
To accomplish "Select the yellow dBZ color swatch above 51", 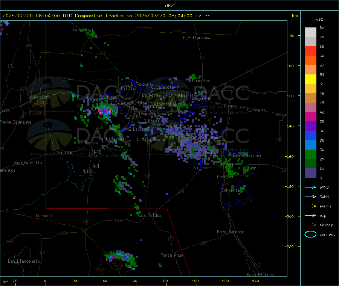I will tap(310, 79).
